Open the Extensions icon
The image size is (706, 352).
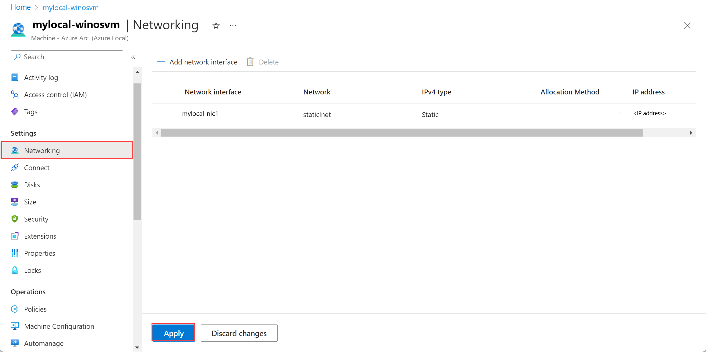(x=15, y=236)
